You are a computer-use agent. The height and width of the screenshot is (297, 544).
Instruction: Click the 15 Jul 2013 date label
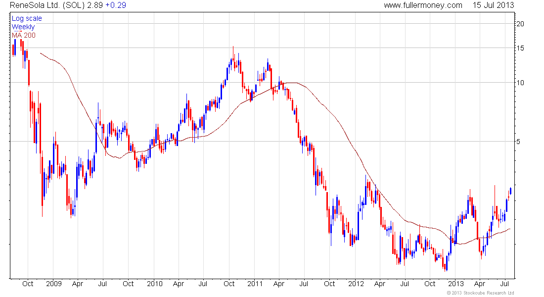point(493,5)
